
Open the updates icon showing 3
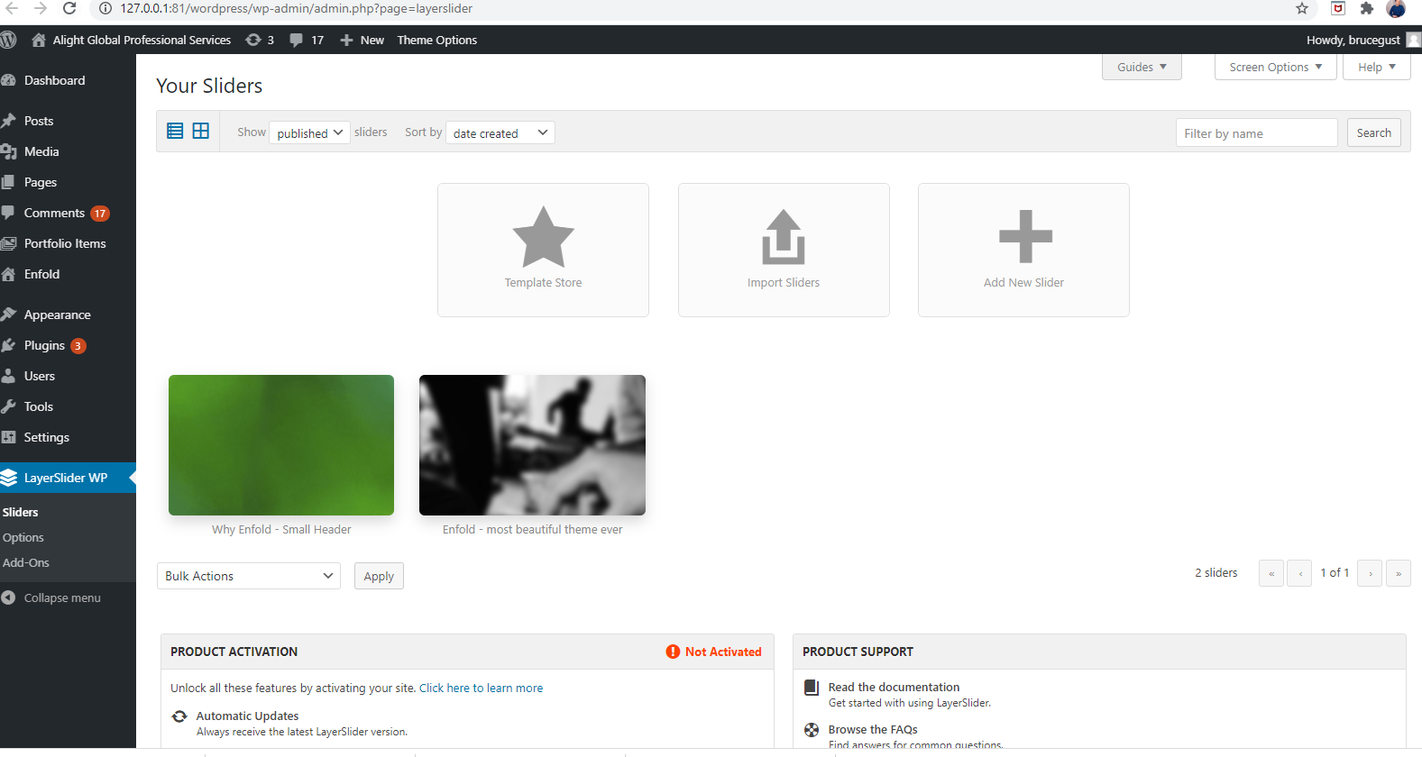pos(260,40)
